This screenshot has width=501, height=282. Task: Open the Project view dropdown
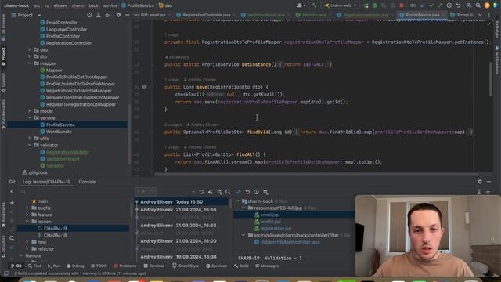[x=39, y=15]
